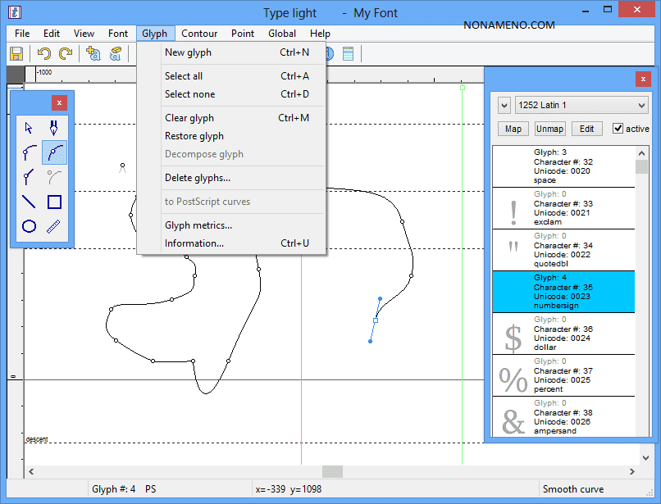
Task: Click the Undo arrow icon
Action: click(x=44, y=54)
